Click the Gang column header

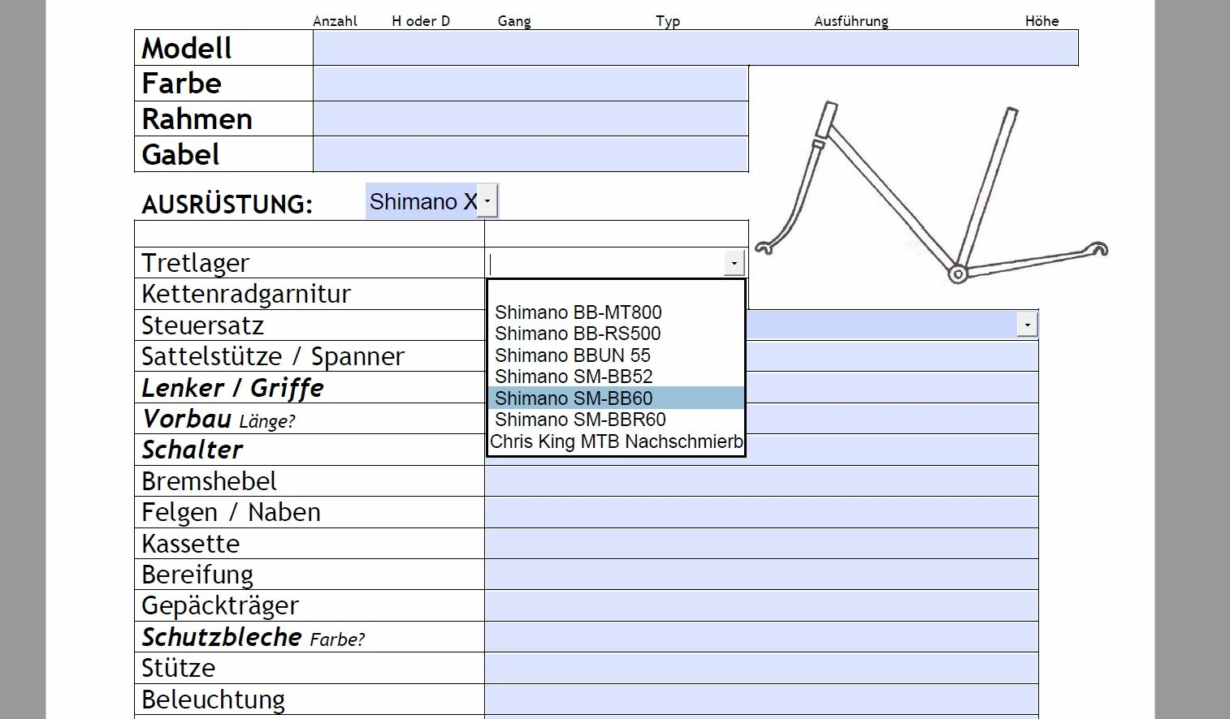[x=514, y=21]
